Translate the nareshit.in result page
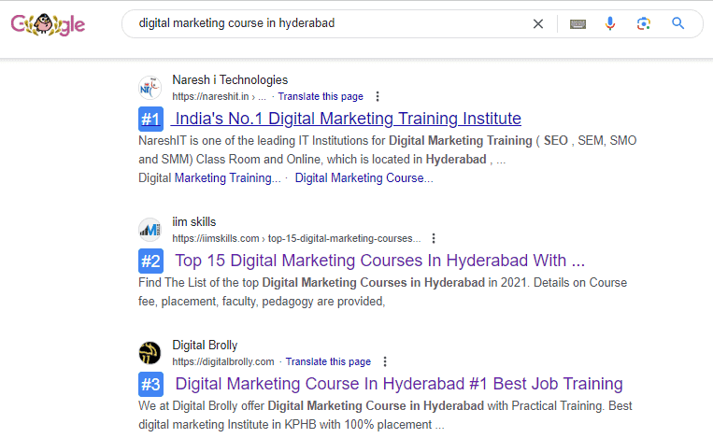 pos(321,96)
